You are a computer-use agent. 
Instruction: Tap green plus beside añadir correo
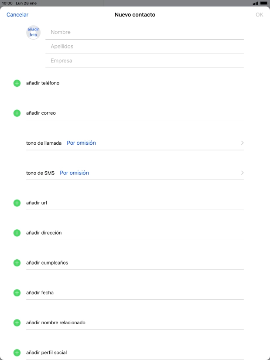point(17,113)
